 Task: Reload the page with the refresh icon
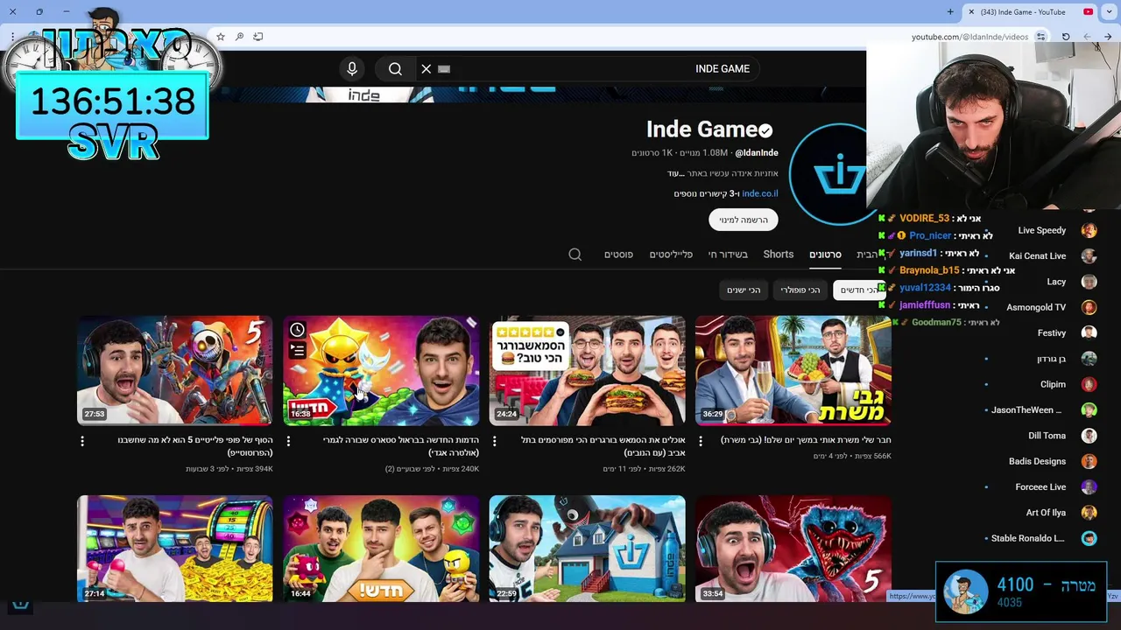(x=1066, y=37)
